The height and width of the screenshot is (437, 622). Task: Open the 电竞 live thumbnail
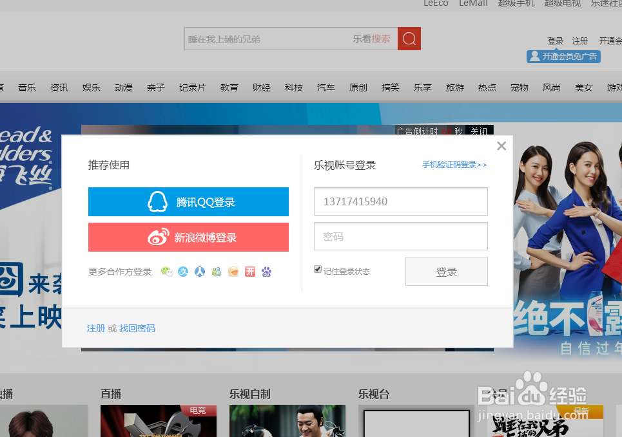click(x=159, y=421)
